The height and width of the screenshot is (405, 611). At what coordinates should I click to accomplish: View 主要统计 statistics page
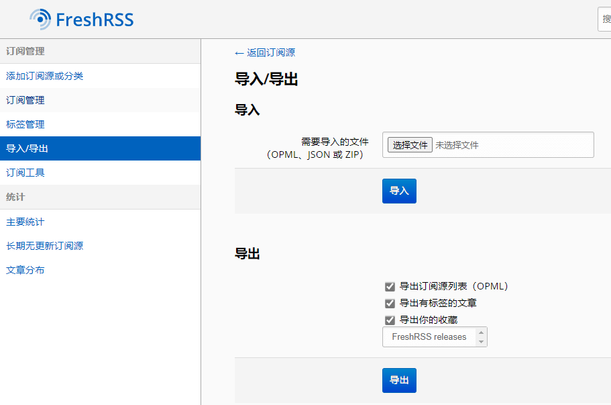coord(25,222)
